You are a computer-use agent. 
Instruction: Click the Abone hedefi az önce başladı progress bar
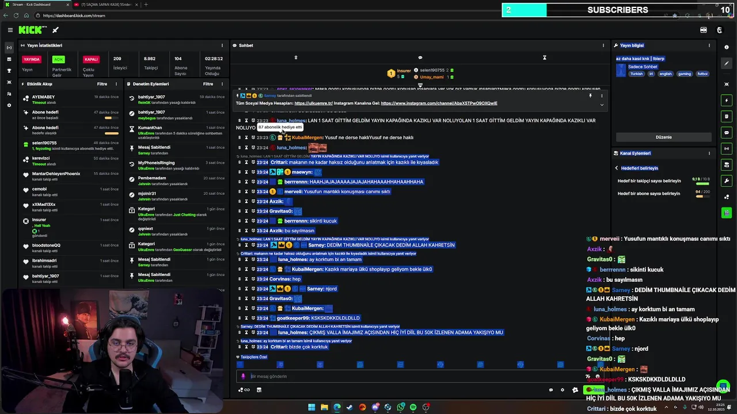click(111, 118)
